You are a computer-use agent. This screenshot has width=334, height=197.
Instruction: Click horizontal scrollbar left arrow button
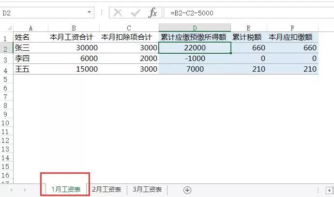coord(329,190)
